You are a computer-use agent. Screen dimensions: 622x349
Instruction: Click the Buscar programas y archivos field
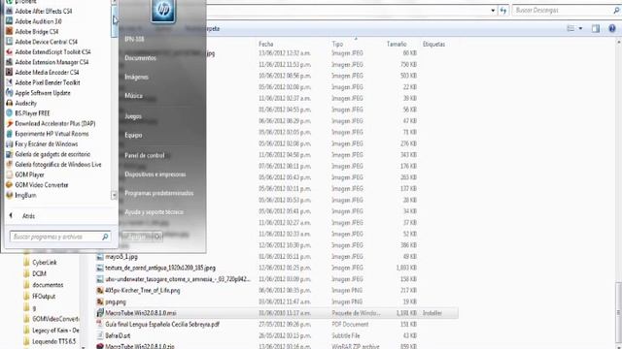tap(59, 237)
